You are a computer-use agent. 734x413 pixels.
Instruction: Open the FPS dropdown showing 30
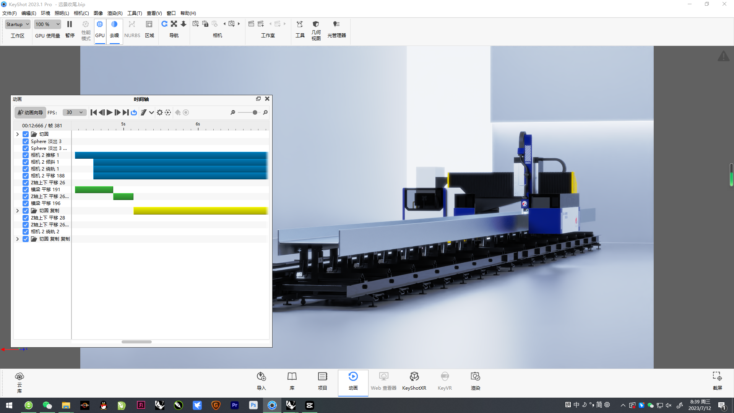click(x=74, y=112)
